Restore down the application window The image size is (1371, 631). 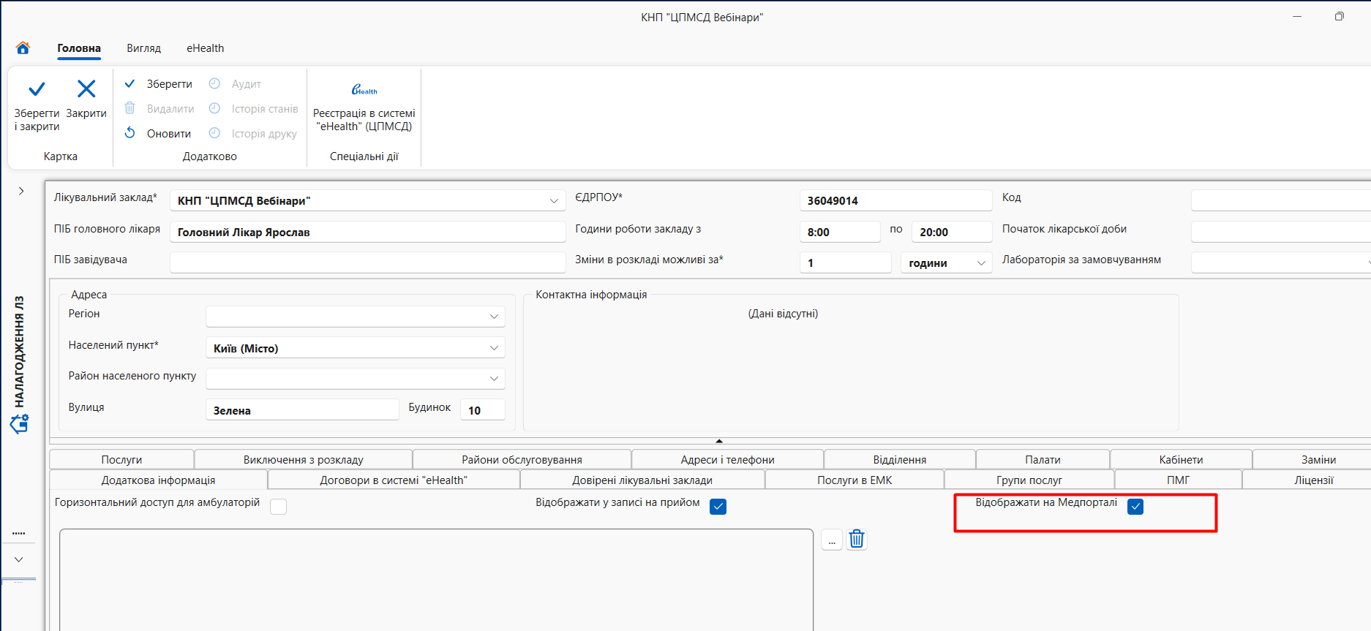pyautogui.click(x=1340, y=16)
